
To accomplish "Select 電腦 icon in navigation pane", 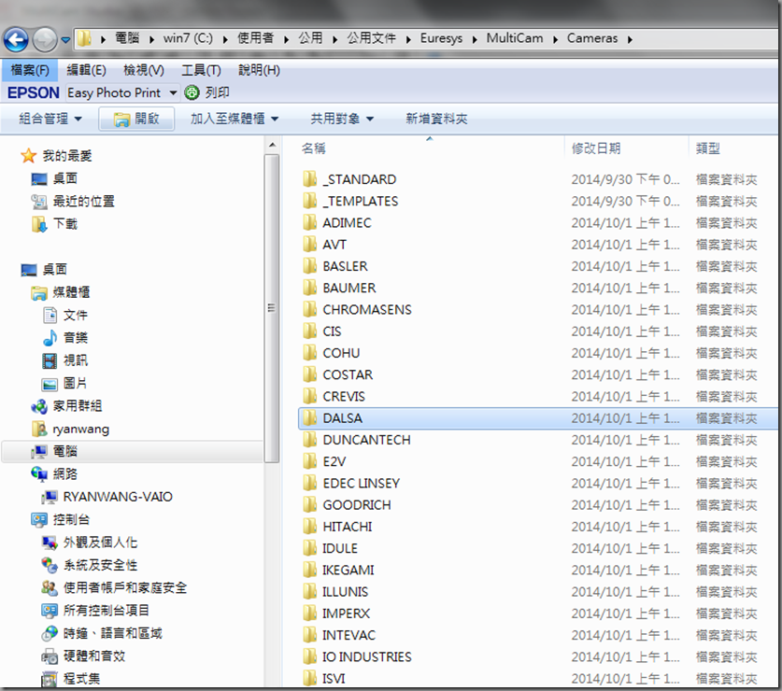I will (39, 452).
